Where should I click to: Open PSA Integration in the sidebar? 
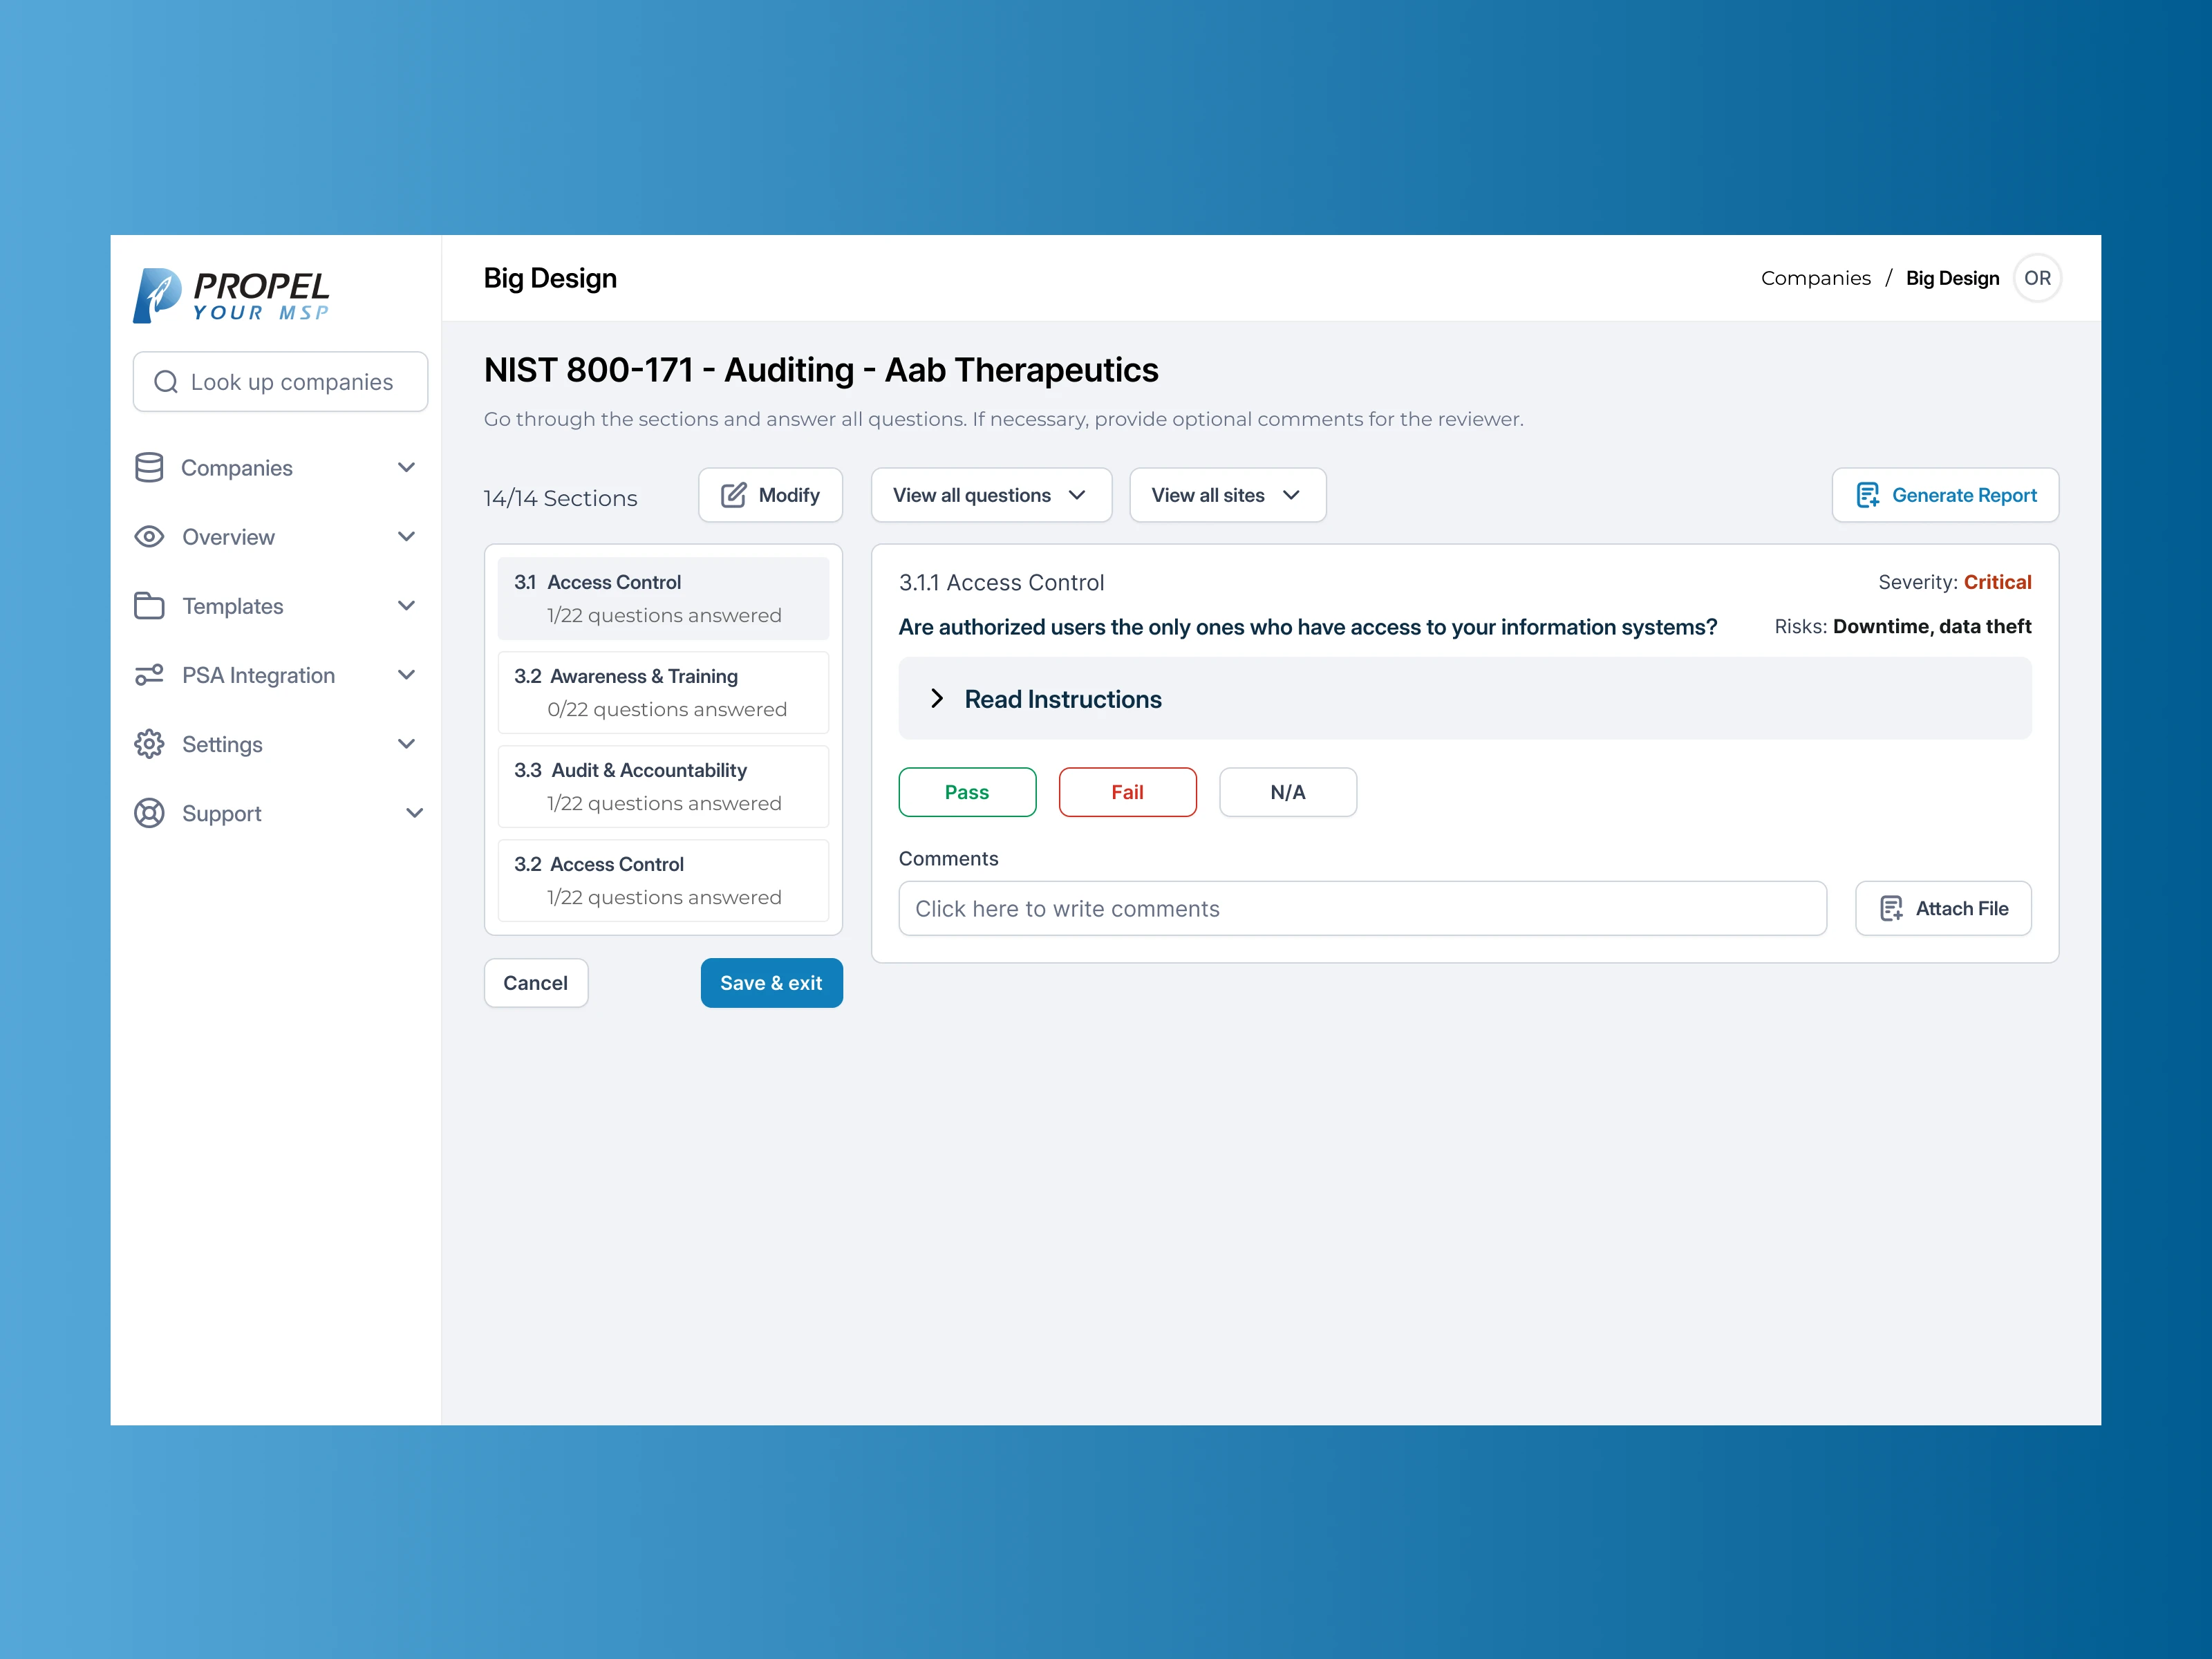(275, 675)
